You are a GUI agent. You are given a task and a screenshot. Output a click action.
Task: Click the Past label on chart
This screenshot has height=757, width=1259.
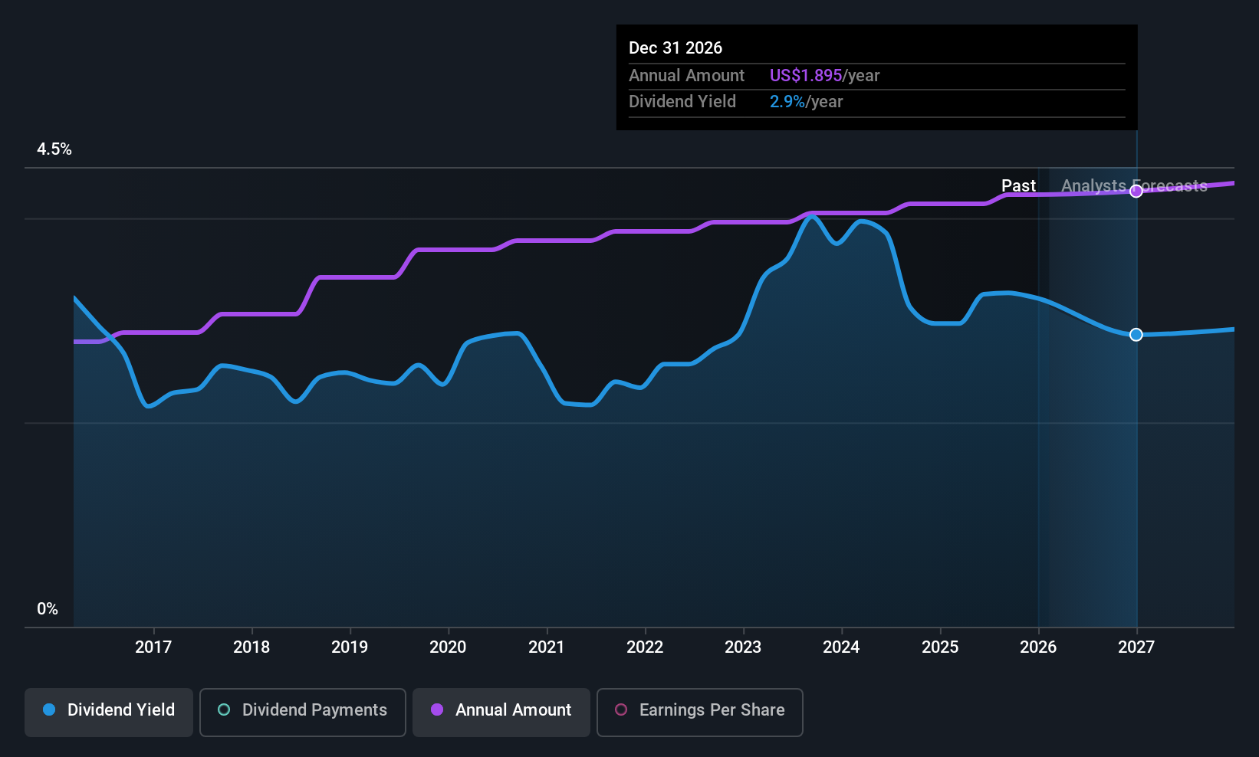[1018, 186]
